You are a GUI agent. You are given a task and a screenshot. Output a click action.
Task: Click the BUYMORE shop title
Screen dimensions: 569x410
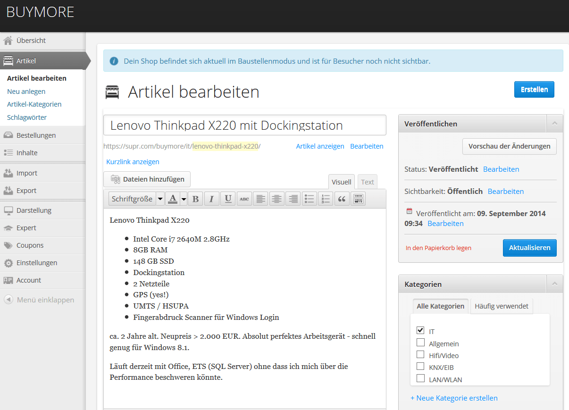[x=41, y=12]
